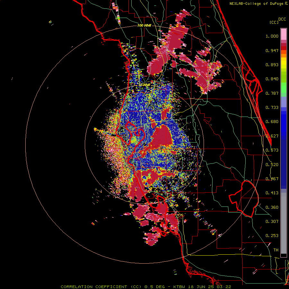
Task: Pick the gray bottom color bar segment
Action: (284, 223)
